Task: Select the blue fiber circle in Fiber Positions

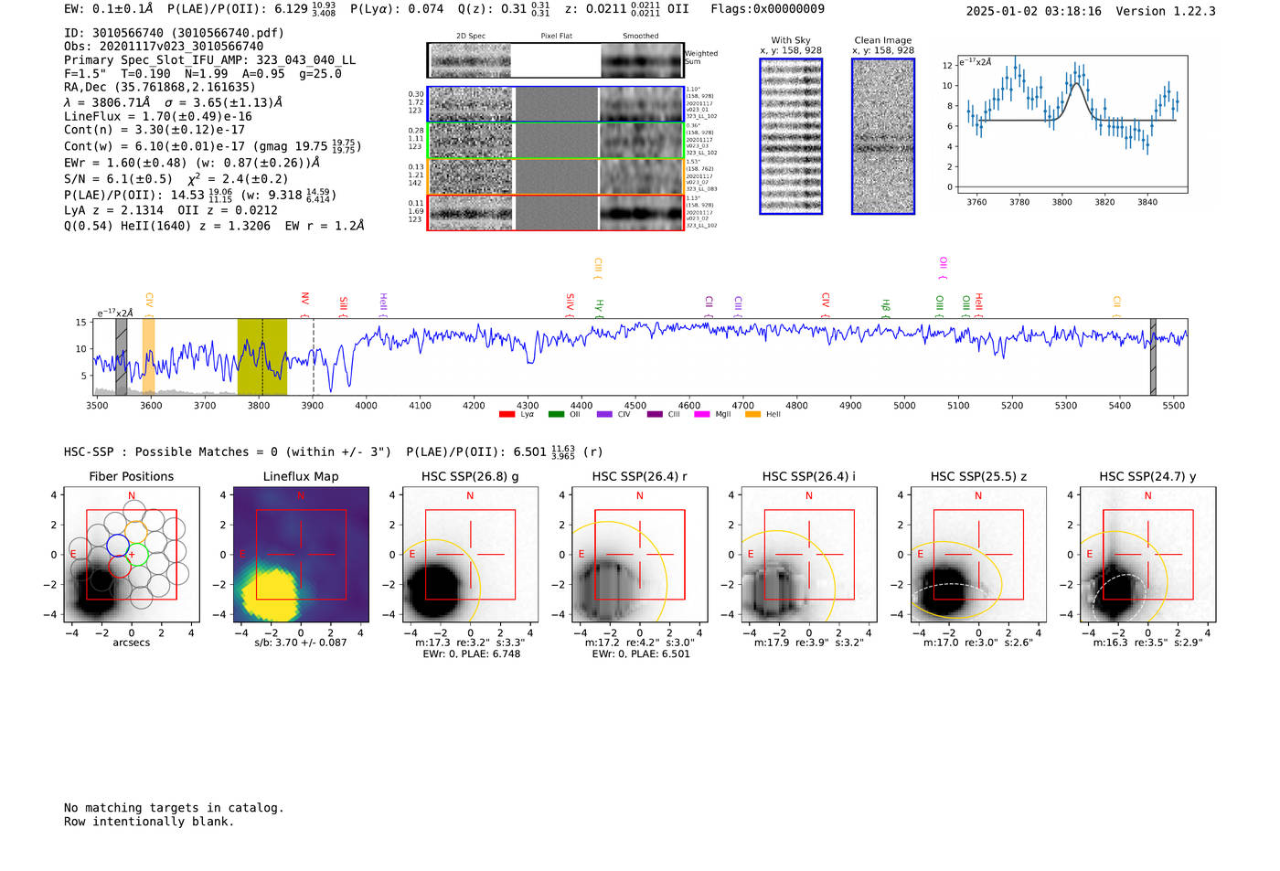Action: (x=118, y=546)
